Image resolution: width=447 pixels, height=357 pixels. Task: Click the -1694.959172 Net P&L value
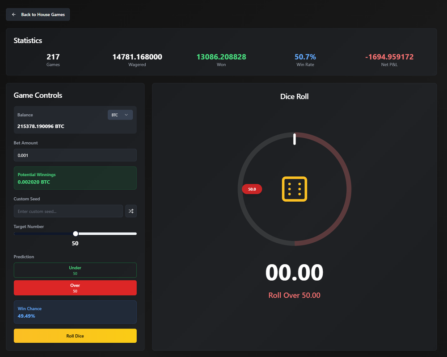tap(389, 57)
